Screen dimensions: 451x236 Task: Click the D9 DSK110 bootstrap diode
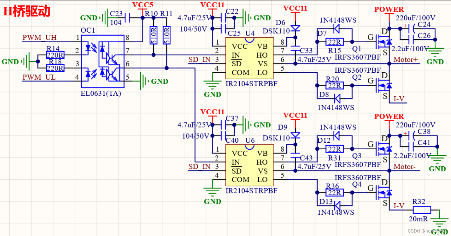coord(295,135)
